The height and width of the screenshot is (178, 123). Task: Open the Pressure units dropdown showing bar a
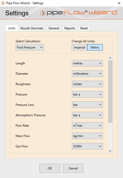tap(87, 94)
